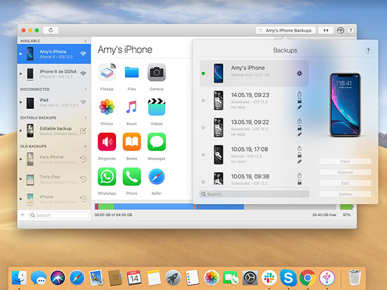Click the iPhone preview image in the Backups panel
The image size is (387, 290).
click(x=345, y=105)
